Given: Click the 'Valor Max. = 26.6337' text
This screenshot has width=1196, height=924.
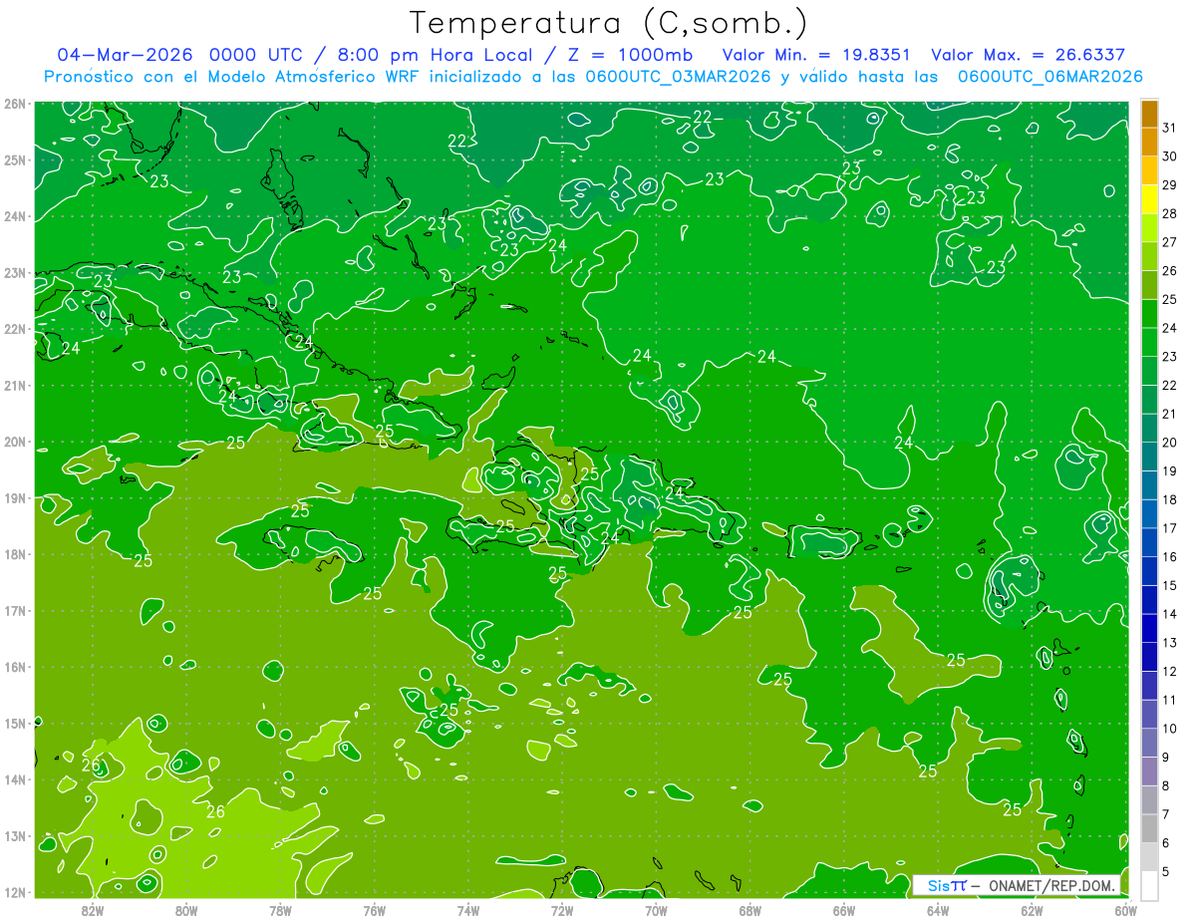Looking at the screenshot, I should pos(1028,55).
